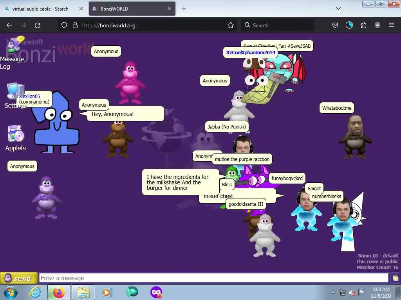
Task: Open the Pocket save icon
Action: (x=335, y=25)
